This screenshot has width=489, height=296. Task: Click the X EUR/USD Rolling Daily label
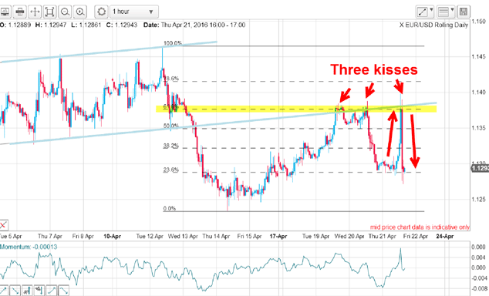(x=433, y=25)
